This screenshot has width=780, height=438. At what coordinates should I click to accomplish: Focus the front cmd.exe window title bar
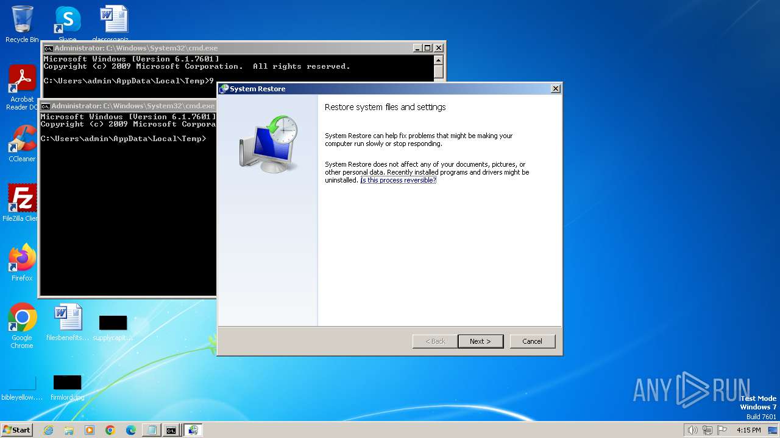128,106
